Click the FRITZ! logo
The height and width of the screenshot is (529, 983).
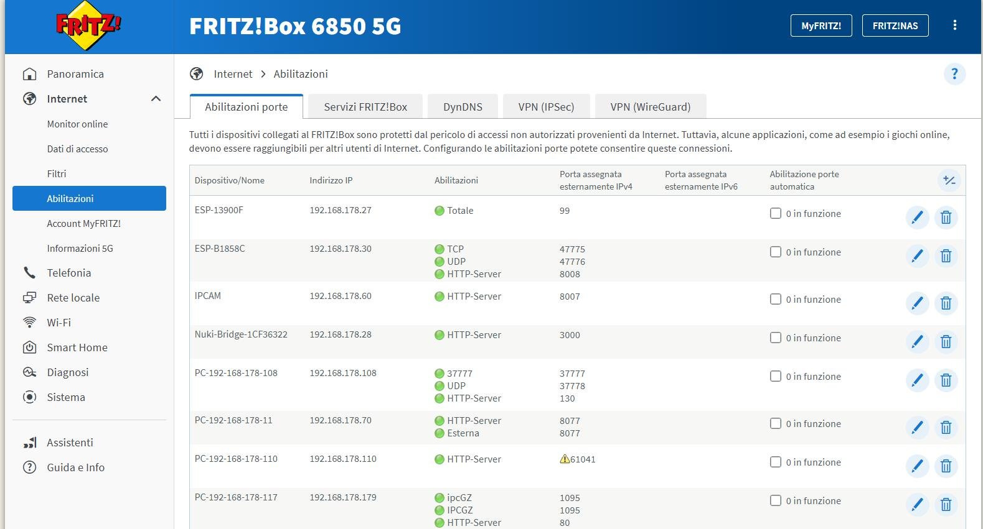[x=88, y=26]
